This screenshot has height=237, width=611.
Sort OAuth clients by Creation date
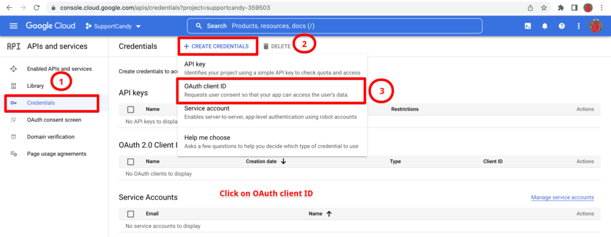pyautogui.click(x=266, y=161)
